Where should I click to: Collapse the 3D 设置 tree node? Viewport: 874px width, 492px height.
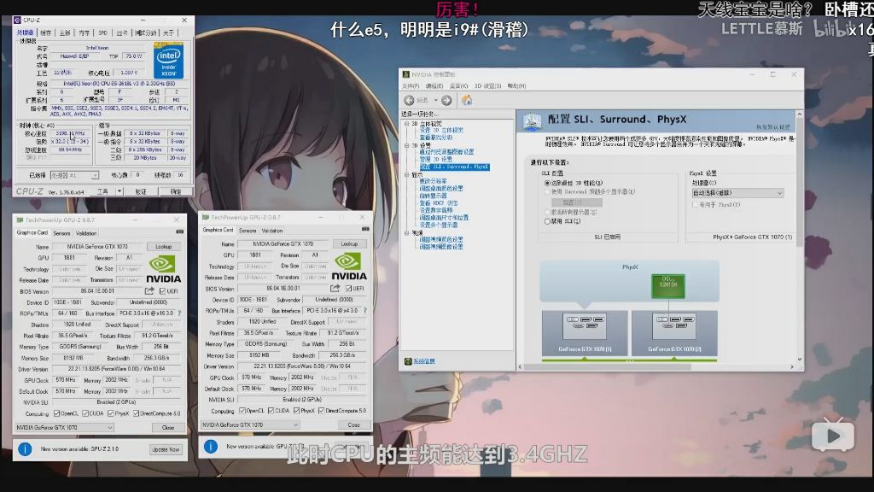tap(407, 145)
